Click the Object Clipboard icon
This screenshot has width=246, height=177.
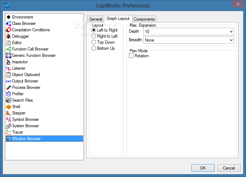point(9,75)
